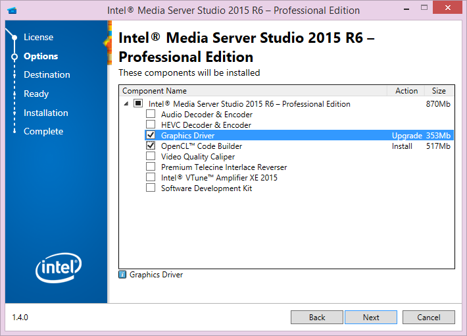Maximize the installer window
The width and height of the screenshot is (467, 336).
(x=424, y=8)
